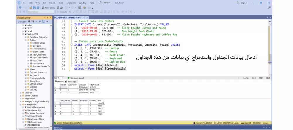Click the feedback icon below window controls
The width and height of the screenshot is (293, 130).
coord(270,8)
